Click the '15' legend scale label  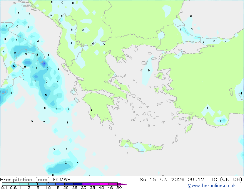[x=57, y=187]
